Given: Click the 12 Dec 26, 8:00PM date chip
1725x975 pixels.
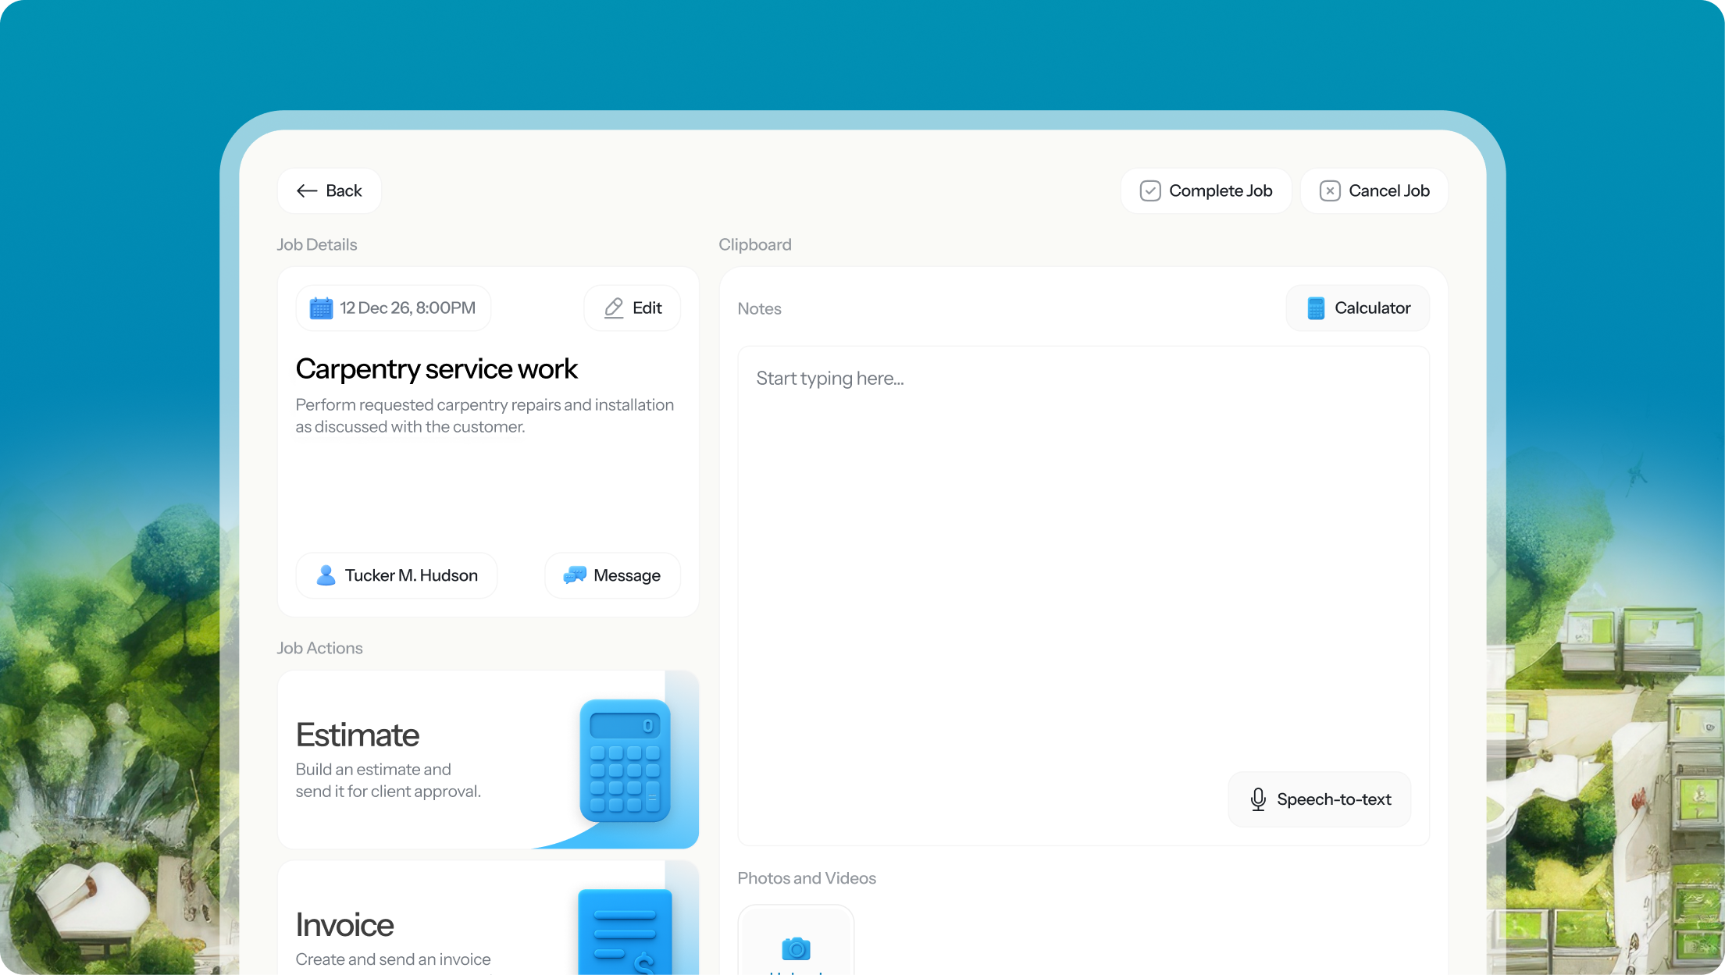Looking at the screenshot, I should tap(394, 308).
